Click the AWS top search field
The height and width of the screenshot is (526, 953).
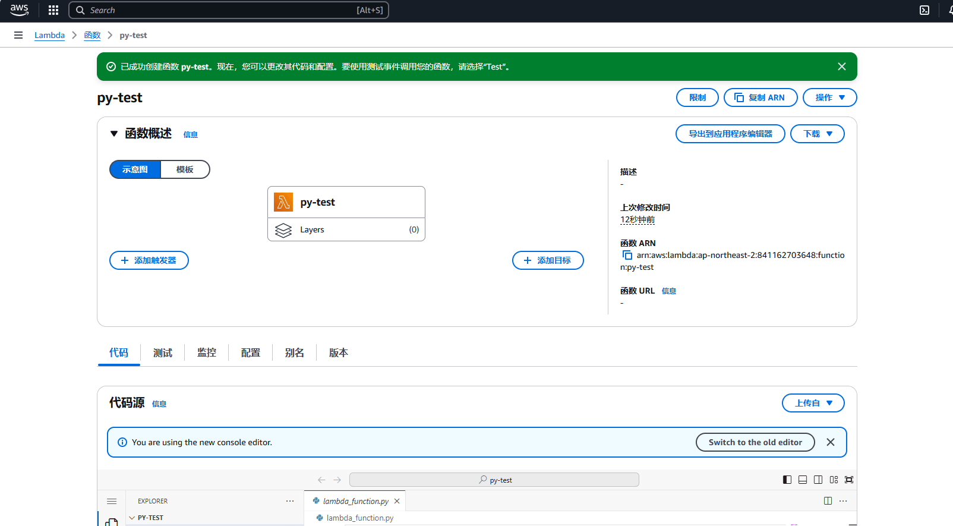(x=229, y=10)
